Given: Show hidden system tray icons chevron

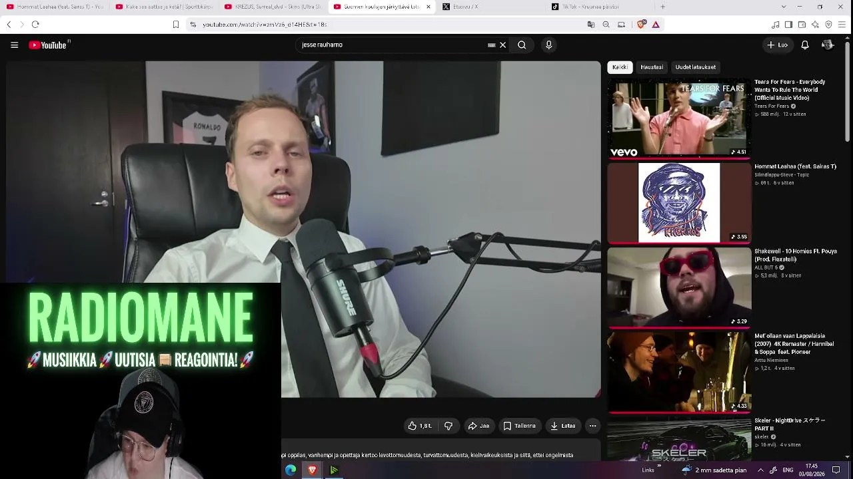Looking at the screenshot, I should tap(760, 470).
